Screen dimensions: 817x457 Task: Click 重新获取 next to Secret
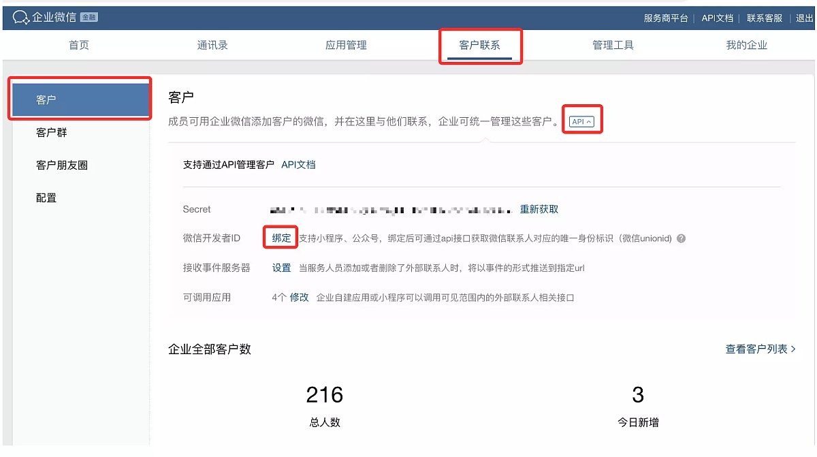tap(539, 209)
